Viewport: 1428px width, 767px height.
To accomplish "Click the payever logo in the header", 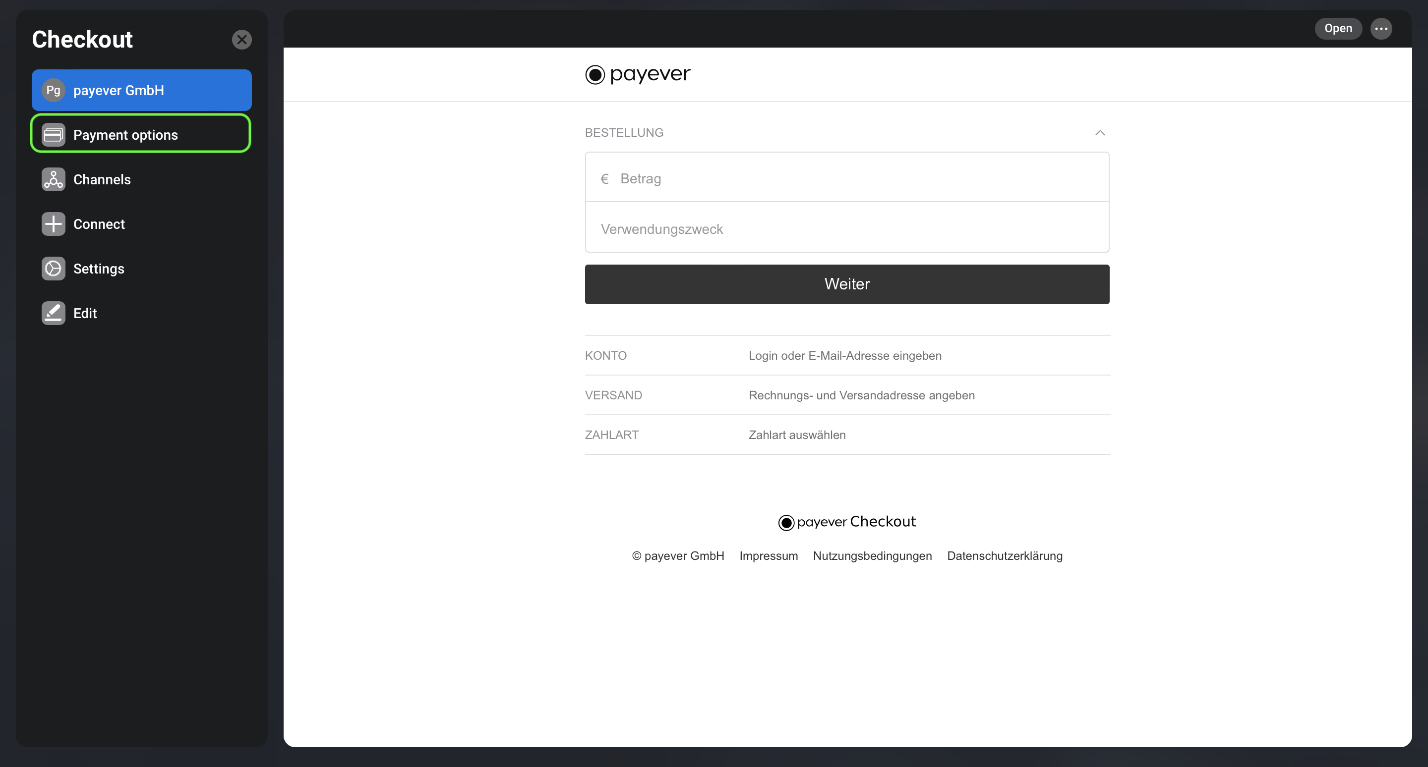I will click(x=638, y=74).
